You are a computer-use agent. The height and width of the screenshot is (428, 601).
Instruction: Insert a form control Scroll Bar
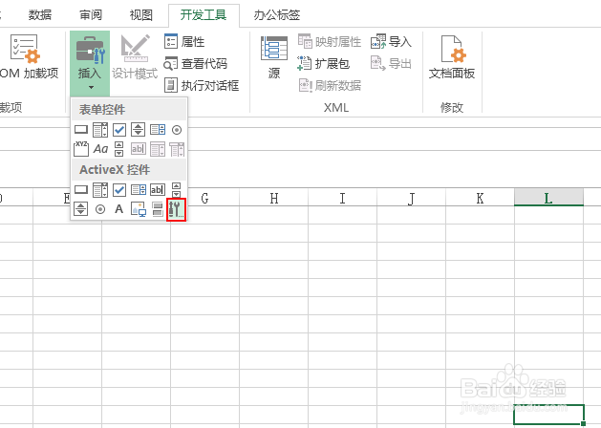point(119,149)
